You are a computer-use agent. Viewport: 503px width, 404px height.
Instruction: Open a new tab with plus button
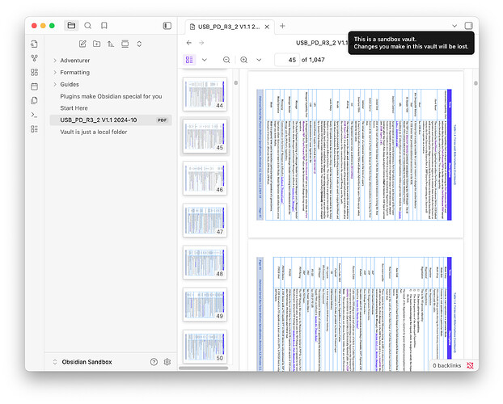pos(282,26)
